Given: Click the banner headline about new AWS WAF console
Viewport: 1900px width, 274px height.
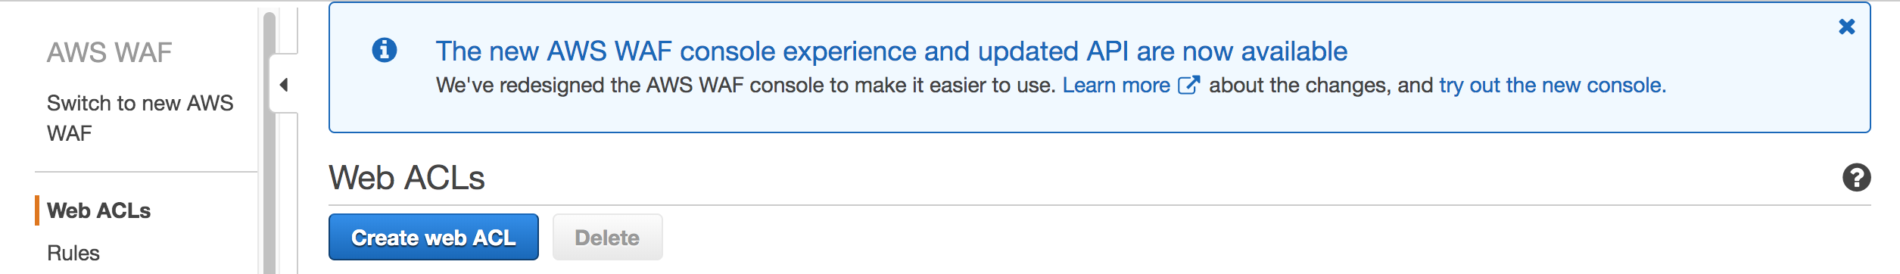Looking at the screenshot, I should [892, 51].
